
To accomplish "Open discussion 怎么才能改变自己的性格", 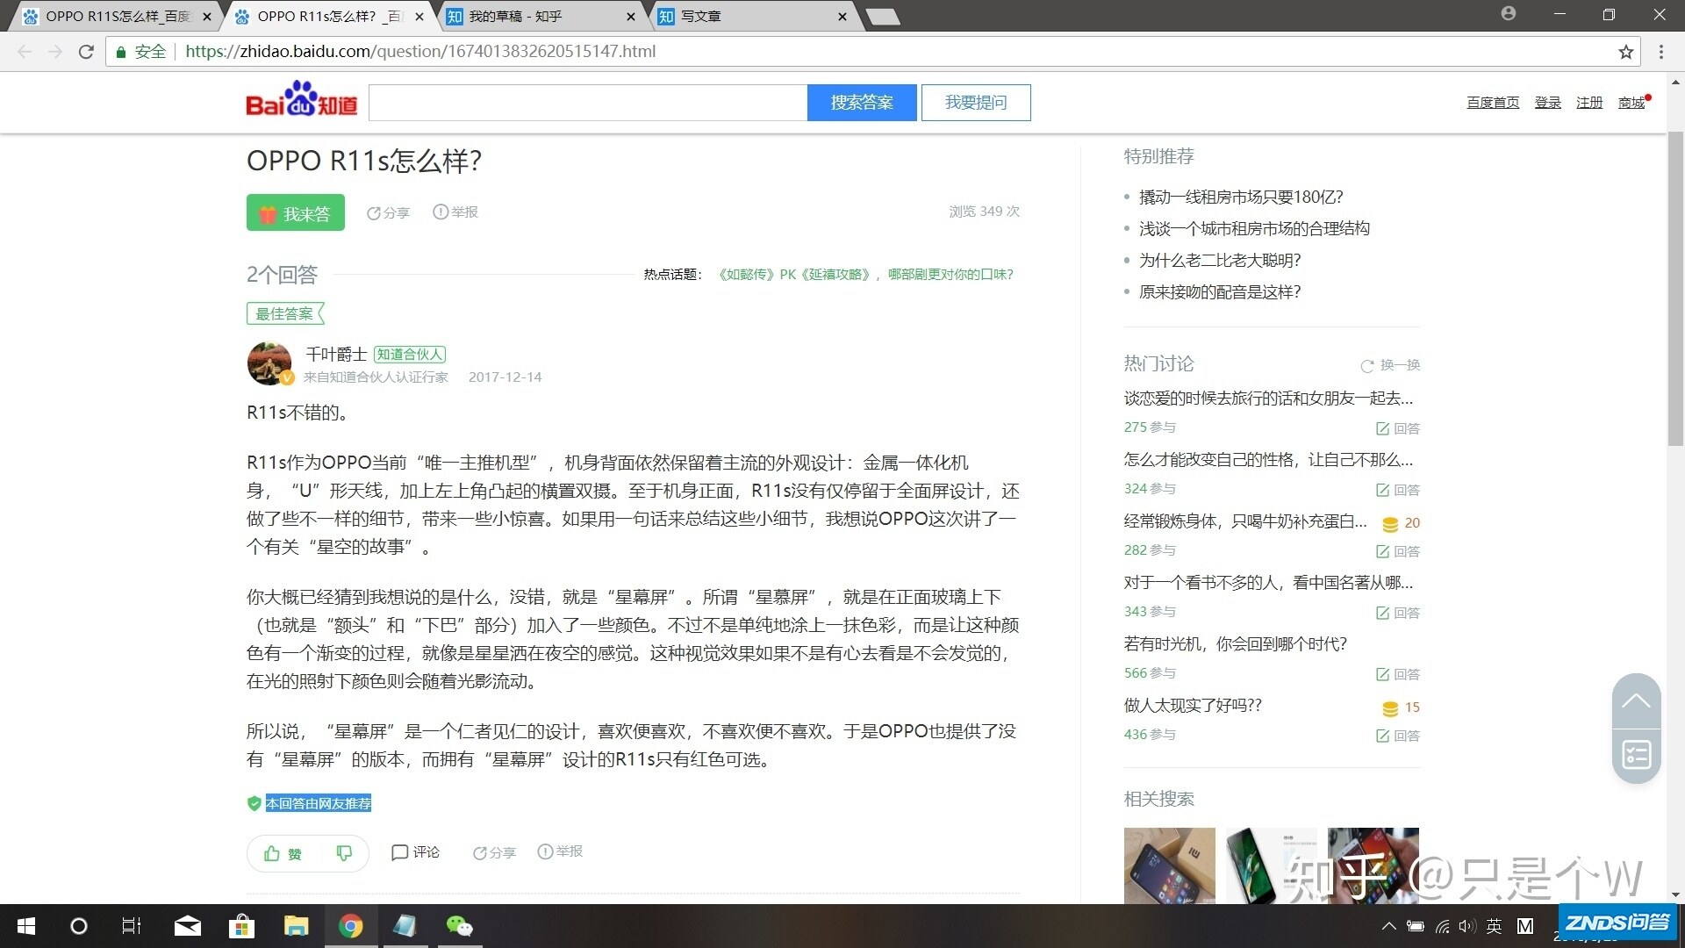I will point(1268,460).
